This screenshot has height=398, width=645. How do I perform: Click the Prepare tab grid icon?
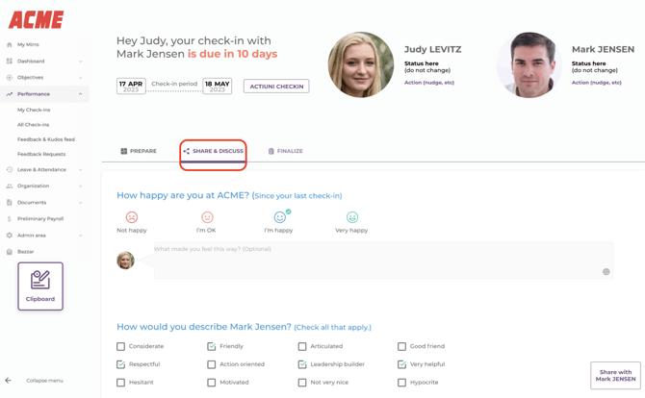click(124, 151)
